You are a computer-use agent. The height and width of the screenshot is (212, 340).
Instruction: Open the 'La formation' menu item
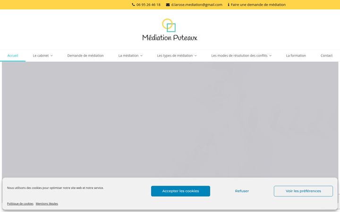point(296,56)
